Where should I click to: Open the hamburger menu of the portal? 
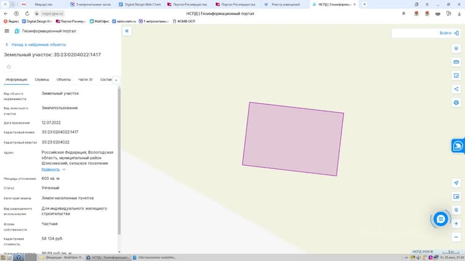(7, 31)
